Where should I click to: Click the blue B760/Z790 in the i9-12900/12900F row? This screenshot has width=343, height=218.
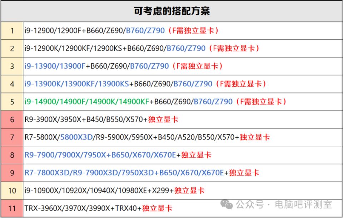pos(145,31)
